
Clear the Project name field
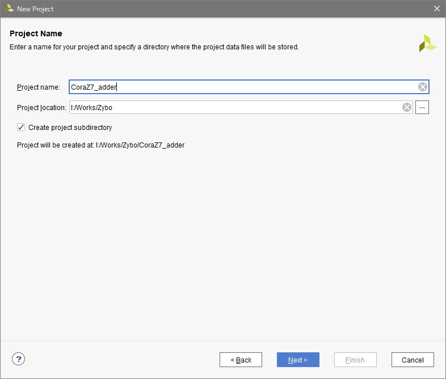pos(422,87)
